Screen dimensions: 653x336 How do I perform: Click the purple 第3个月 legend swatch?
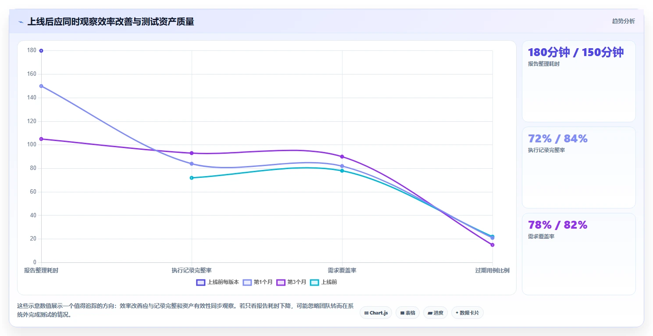281,283
